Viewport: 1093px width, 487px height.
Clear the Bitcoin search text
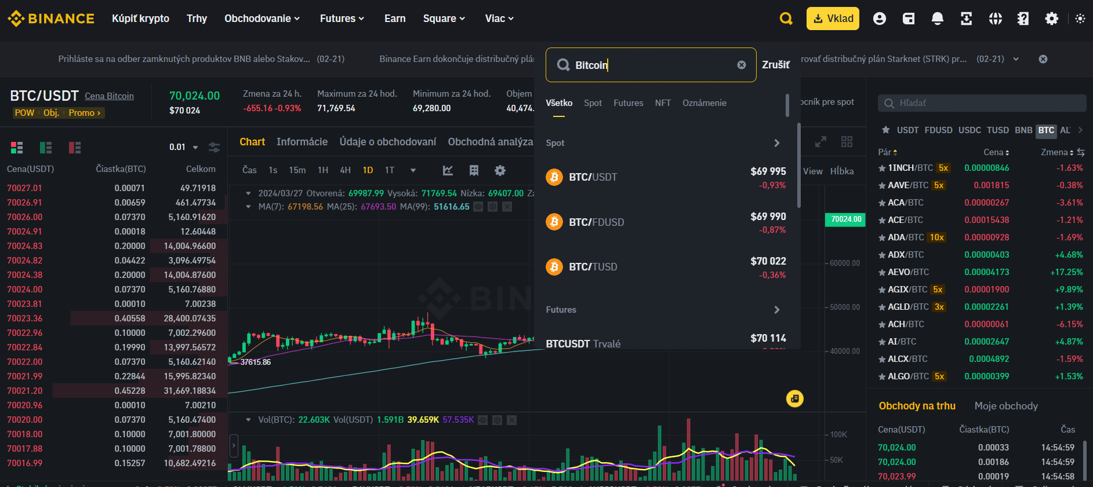click(741, 65)
